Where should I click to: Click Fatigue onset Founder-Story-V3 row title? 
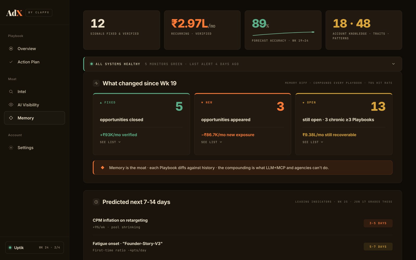point(128,244)
